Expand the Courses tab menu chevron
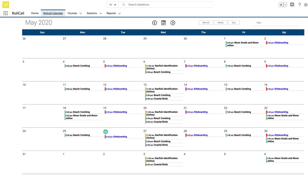Image resolution: width=308 pixels, height=176 pixels. [81, 13]
